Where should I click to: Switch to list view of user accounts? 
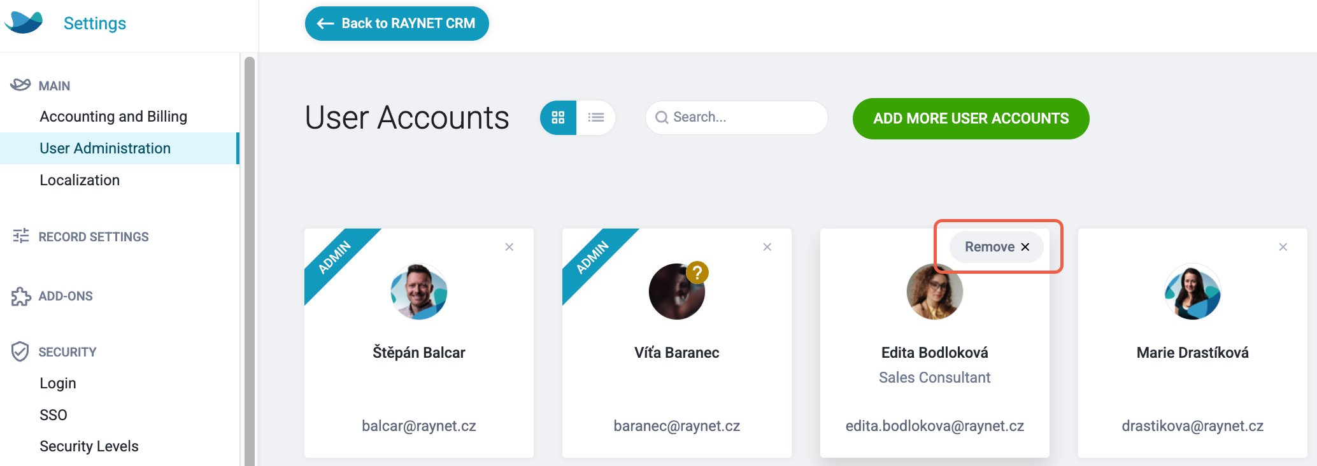tap(596, 118)
